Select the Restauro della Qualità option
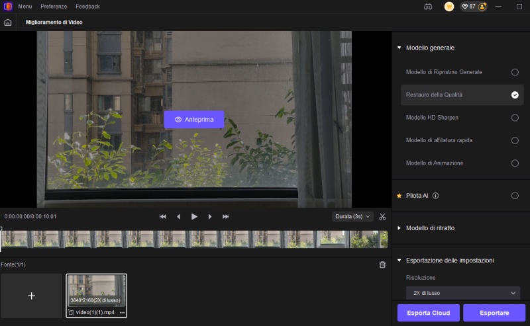 [x=462, y=95]
